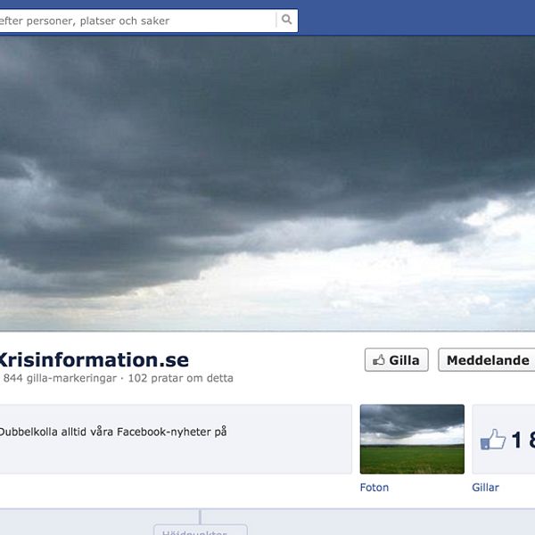Screen dimensions: 535x535
Task: Like the page with the Gilla button
Action: (397, 360)
